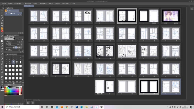
Task: Select the Text tool A icon
Action: coord(2,72)
